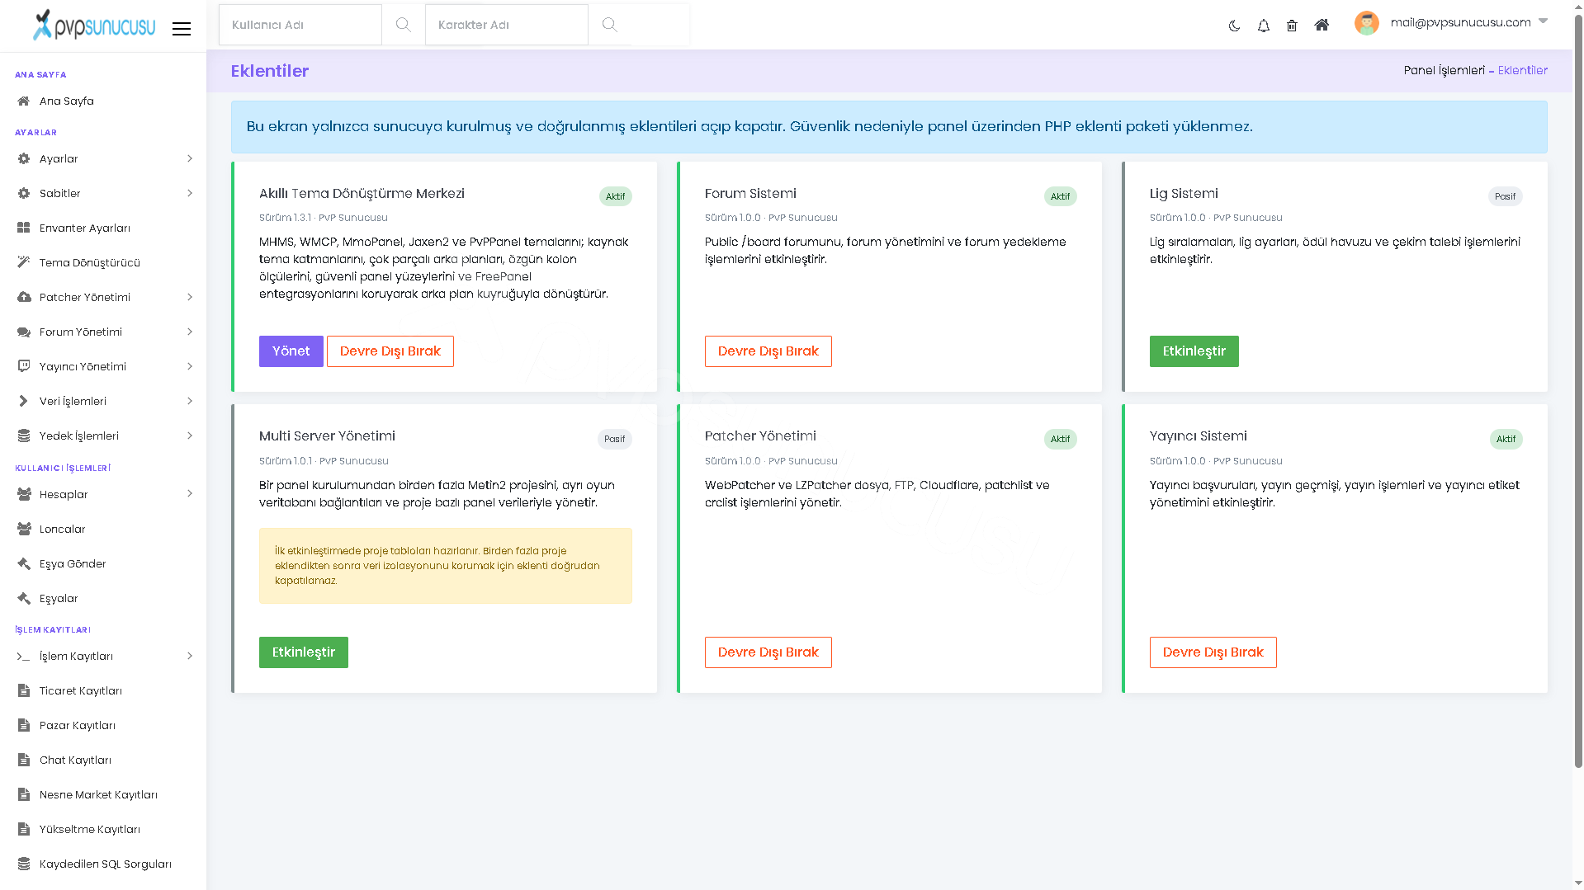Click search icon next to Kullanıcı Adı
This screenshot has height=890, width=1584.
[403, 25]
